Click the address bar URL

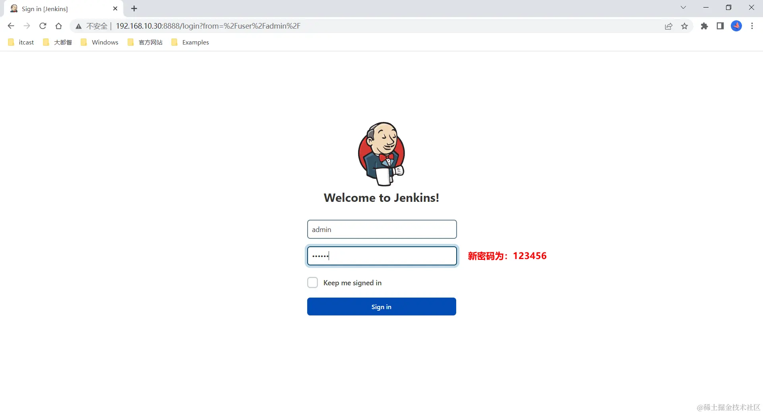(208, 26)
